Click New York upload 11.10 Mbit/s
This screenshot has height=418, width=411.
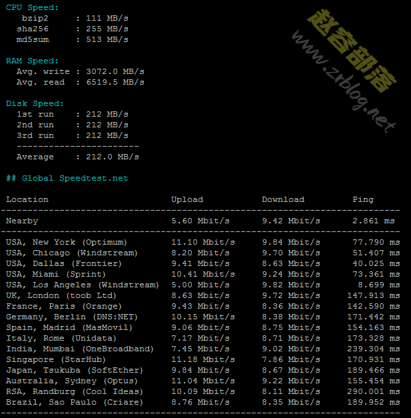[x=203, y=242]
